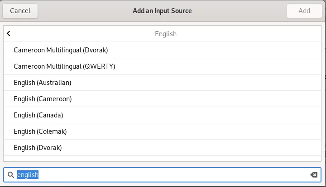The width and height of the screenshot is (326, 187).
Task: Clear search text with the backspace icon
Action: pyautogui.click(x=314, y=175)
